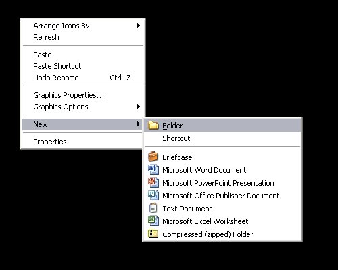
Task: Select Microsoft Excel Worksheet text label
Action: pyautogui.click(x=205, y=221)
